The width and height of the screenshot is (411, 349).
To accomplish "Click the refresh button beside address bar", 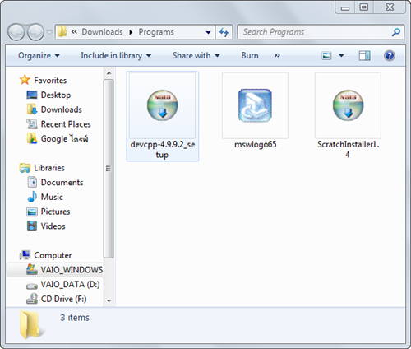I will [224, 32].
